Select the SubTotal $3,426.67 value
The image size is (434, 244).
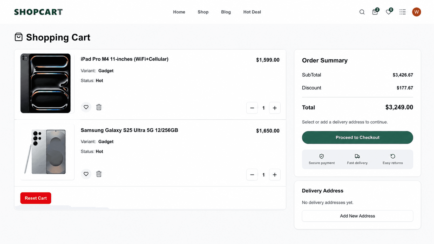click(403, 75)
